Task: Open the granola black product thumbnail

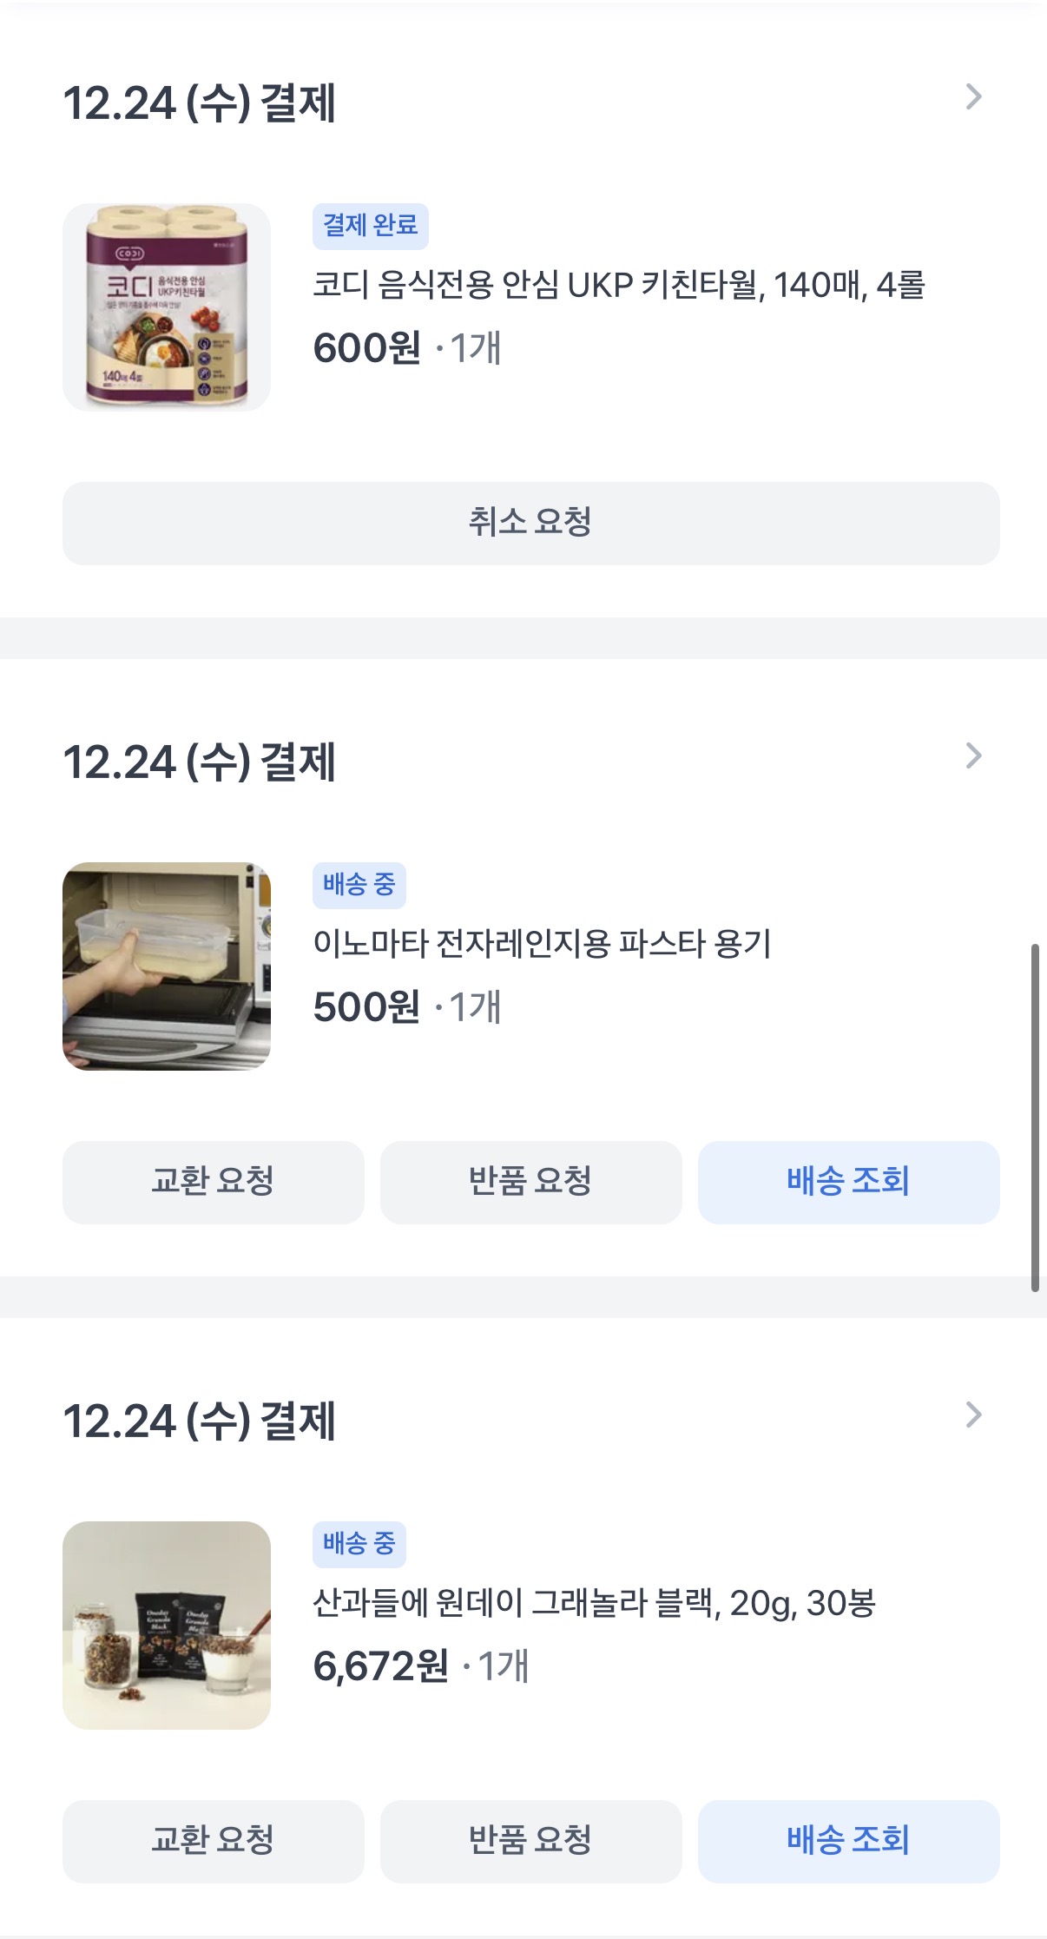Action: pos(167,1625)
